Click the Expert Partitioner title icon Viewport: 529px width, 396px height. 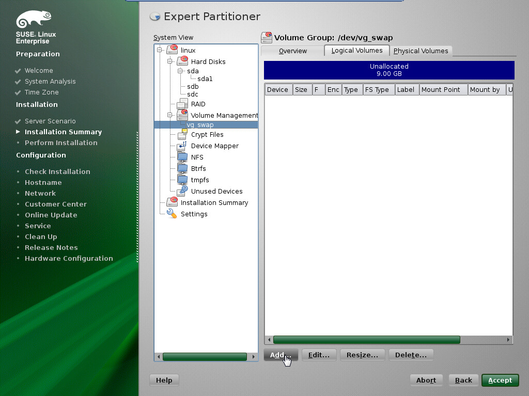[x=155, y=16]
